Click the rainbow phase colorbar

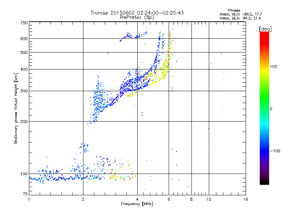click(x=264, y=108)
